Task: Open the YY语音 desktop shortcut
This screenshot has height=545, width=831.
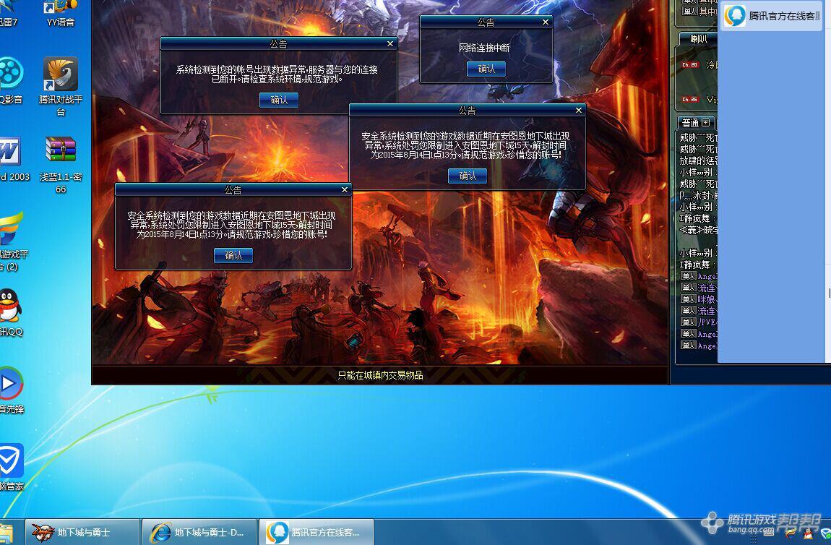Action: point(61,13)
